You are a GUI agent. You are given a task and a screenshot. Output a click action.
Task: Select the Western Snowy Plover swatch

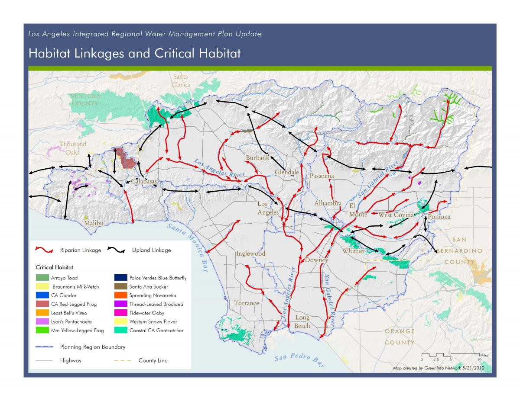[x=120, y=322]
